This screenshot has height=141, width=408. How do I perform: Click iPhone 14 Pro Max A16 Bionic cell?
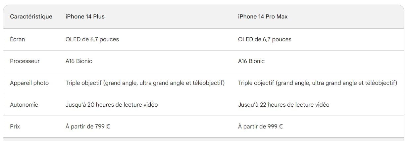coord(251,61)
